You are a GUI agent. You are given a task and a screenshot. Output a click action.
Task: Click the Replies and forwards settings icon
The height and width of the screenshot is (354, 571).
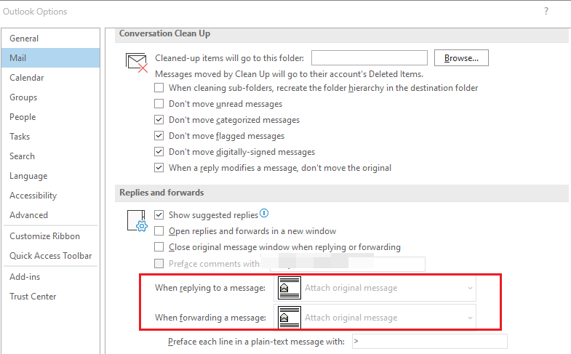tap(137, 220)
